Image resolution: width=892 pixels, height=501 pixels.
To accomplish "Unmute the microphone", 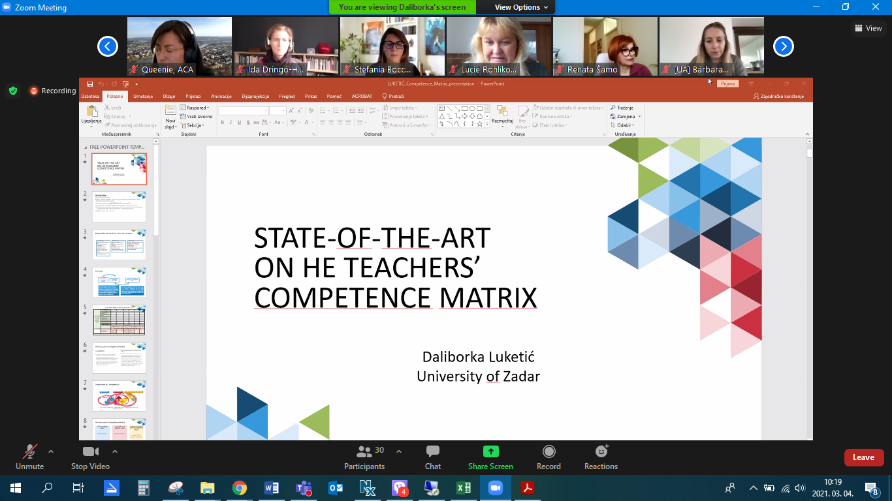I will click(x=29, y=457).
